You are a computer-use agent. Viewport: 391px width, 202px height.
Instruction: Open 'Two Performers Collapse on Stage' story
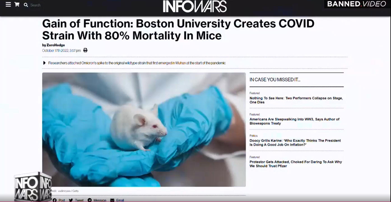pyautogui.click(x=296, y=100)
